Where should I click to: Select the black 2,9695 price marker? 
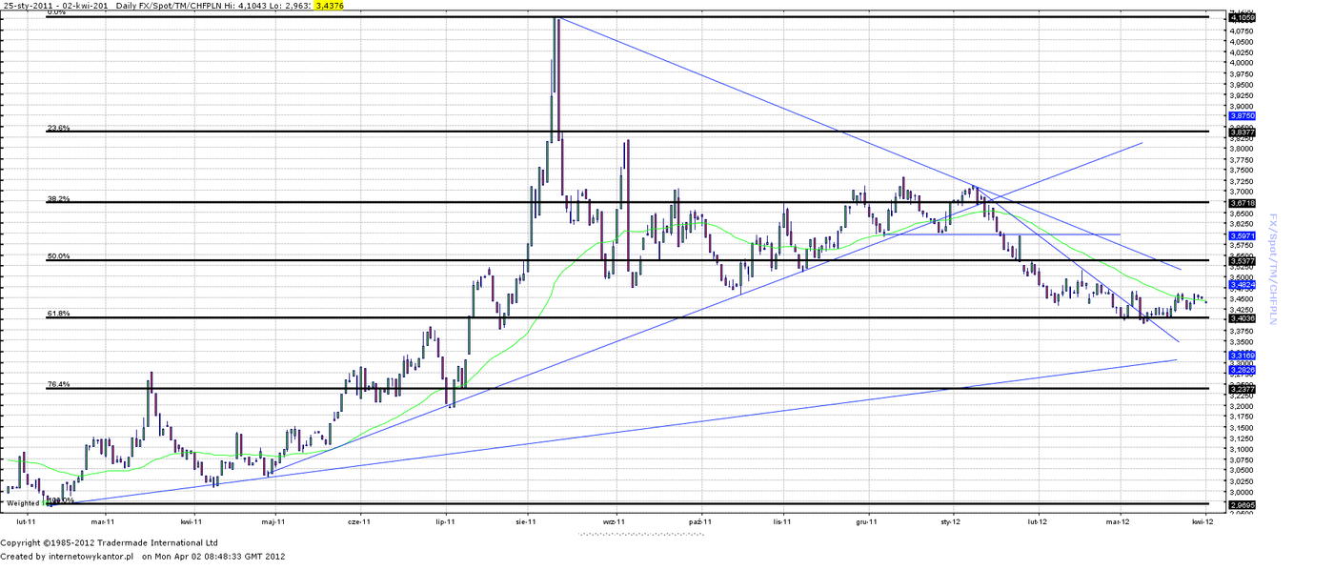coord(1243,504)
